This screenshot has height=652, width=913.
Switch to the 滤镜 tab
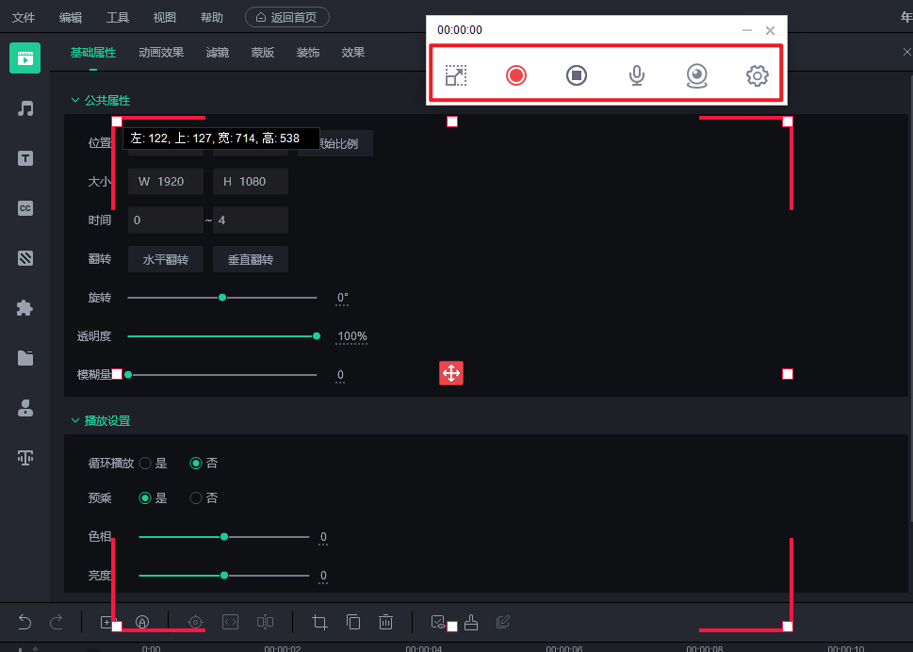tap(218, 53)
